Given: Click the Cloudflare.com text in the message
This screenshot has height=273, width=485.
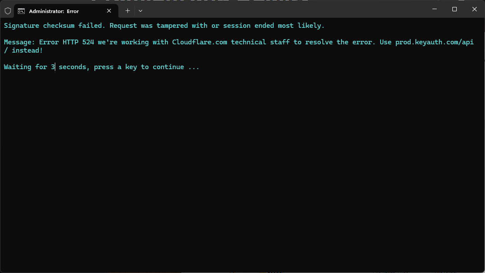Looking at the screenshot, I should point(200,42).
